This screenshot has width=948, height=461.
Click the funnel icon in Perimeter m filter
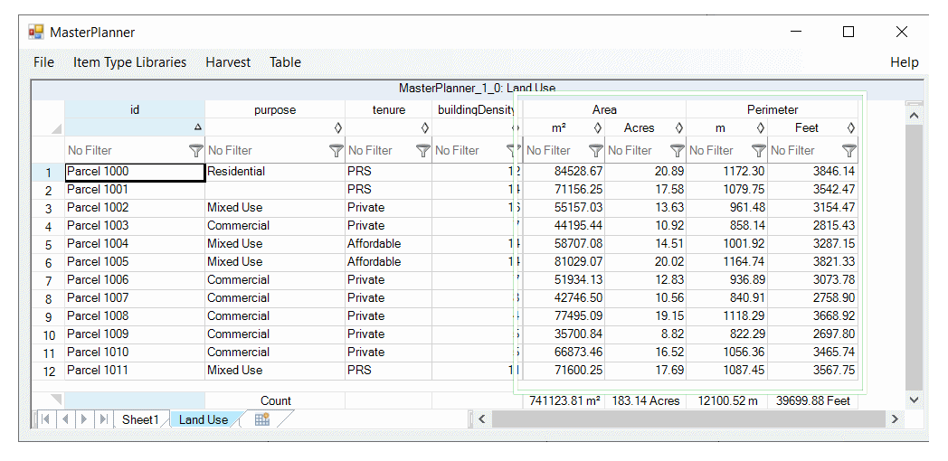(759, 150)
